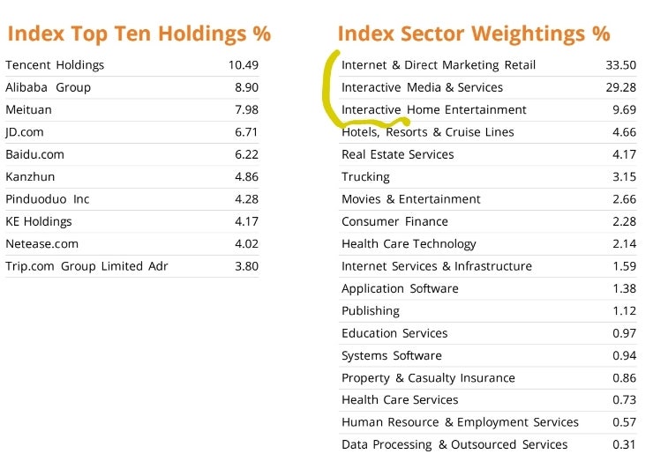Click the 33.50 sector weighting value

click(622, 65)
